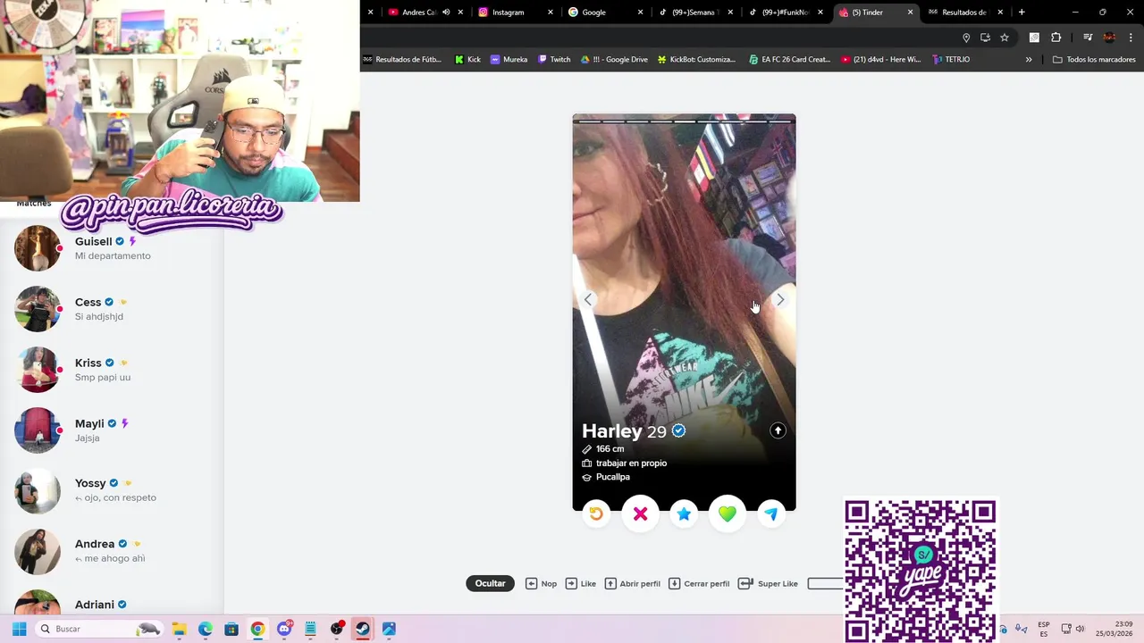Open Kriss's chat 'Smp papi uu'
The height and width of the screenshot is (643, 1144).
pyautogui.click(x=112, y=370)
